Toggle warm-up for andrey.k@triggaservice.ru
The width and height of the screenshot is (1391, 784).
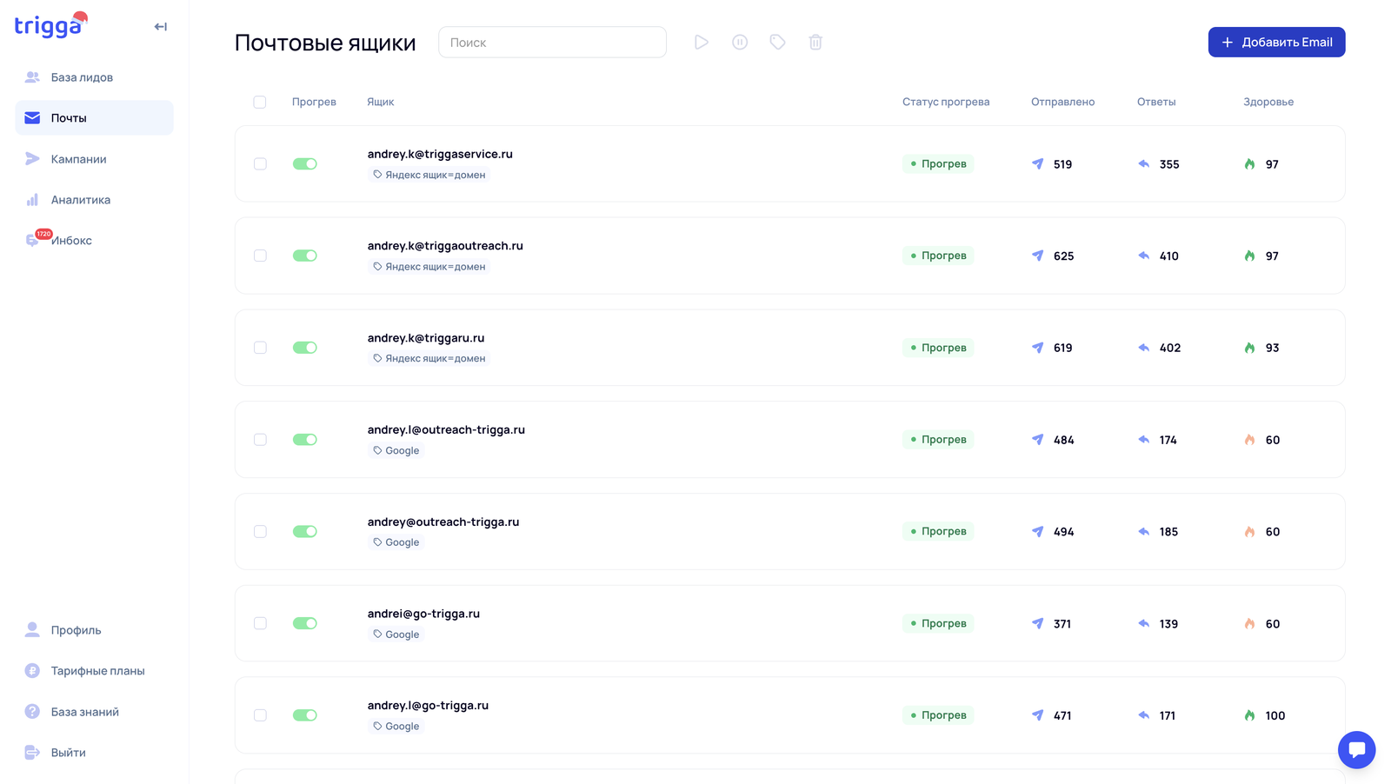[305, 164]
